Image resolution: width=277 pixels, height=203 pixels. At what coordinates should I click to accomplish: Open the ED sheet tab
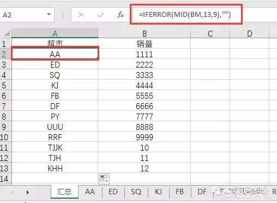click(x=113, y=192)
